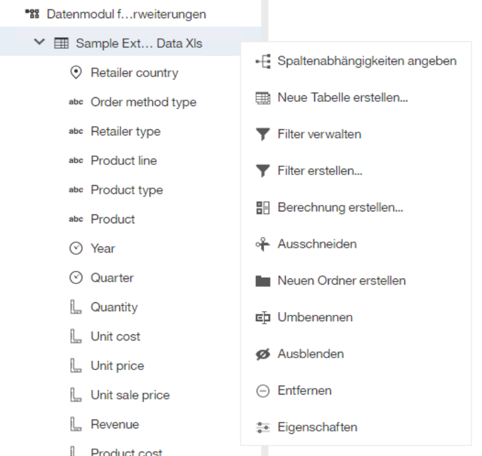Image resolution: width=482 pixels, height=456 pixels.
Task: Click the abc icon of Order method type
Action: [76, 102]
